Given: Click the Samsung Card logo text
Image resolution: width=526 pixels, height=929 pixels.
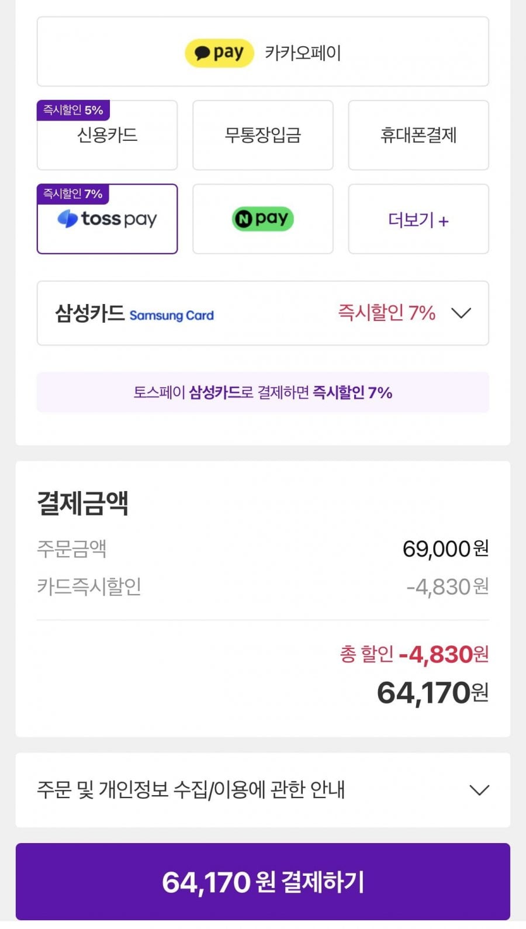Looking at the screenshot, I should click(x=171, y=315).
